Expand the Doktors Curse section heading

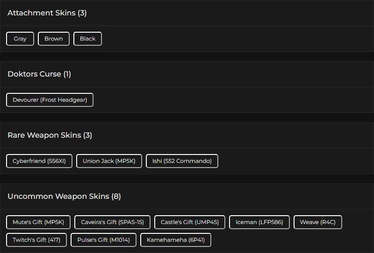(x=39, y=74)
